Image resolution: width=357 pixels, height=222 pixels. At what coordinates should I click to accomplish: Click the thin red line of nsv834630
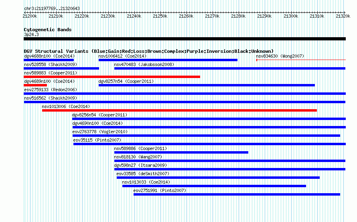(x=301, y=60)
